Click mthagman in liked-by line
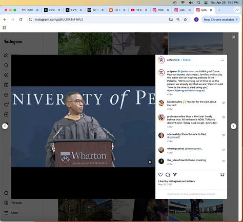This screenshot has height=222, width=243. pos(175,181)
